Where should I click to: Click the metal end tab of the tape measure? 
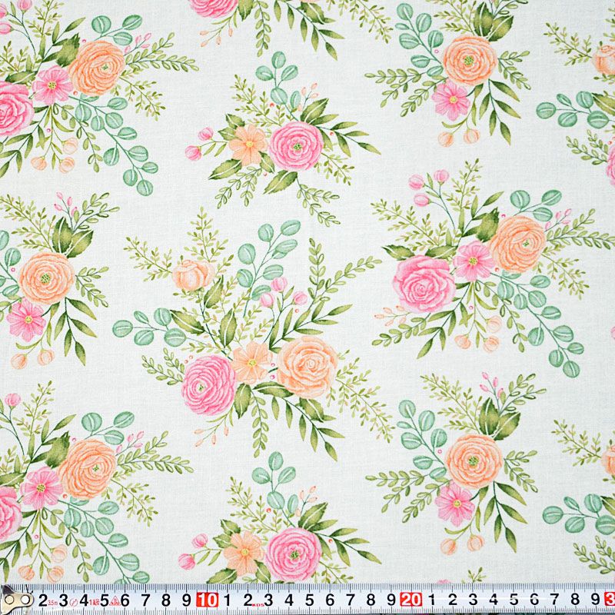point(11,600)
